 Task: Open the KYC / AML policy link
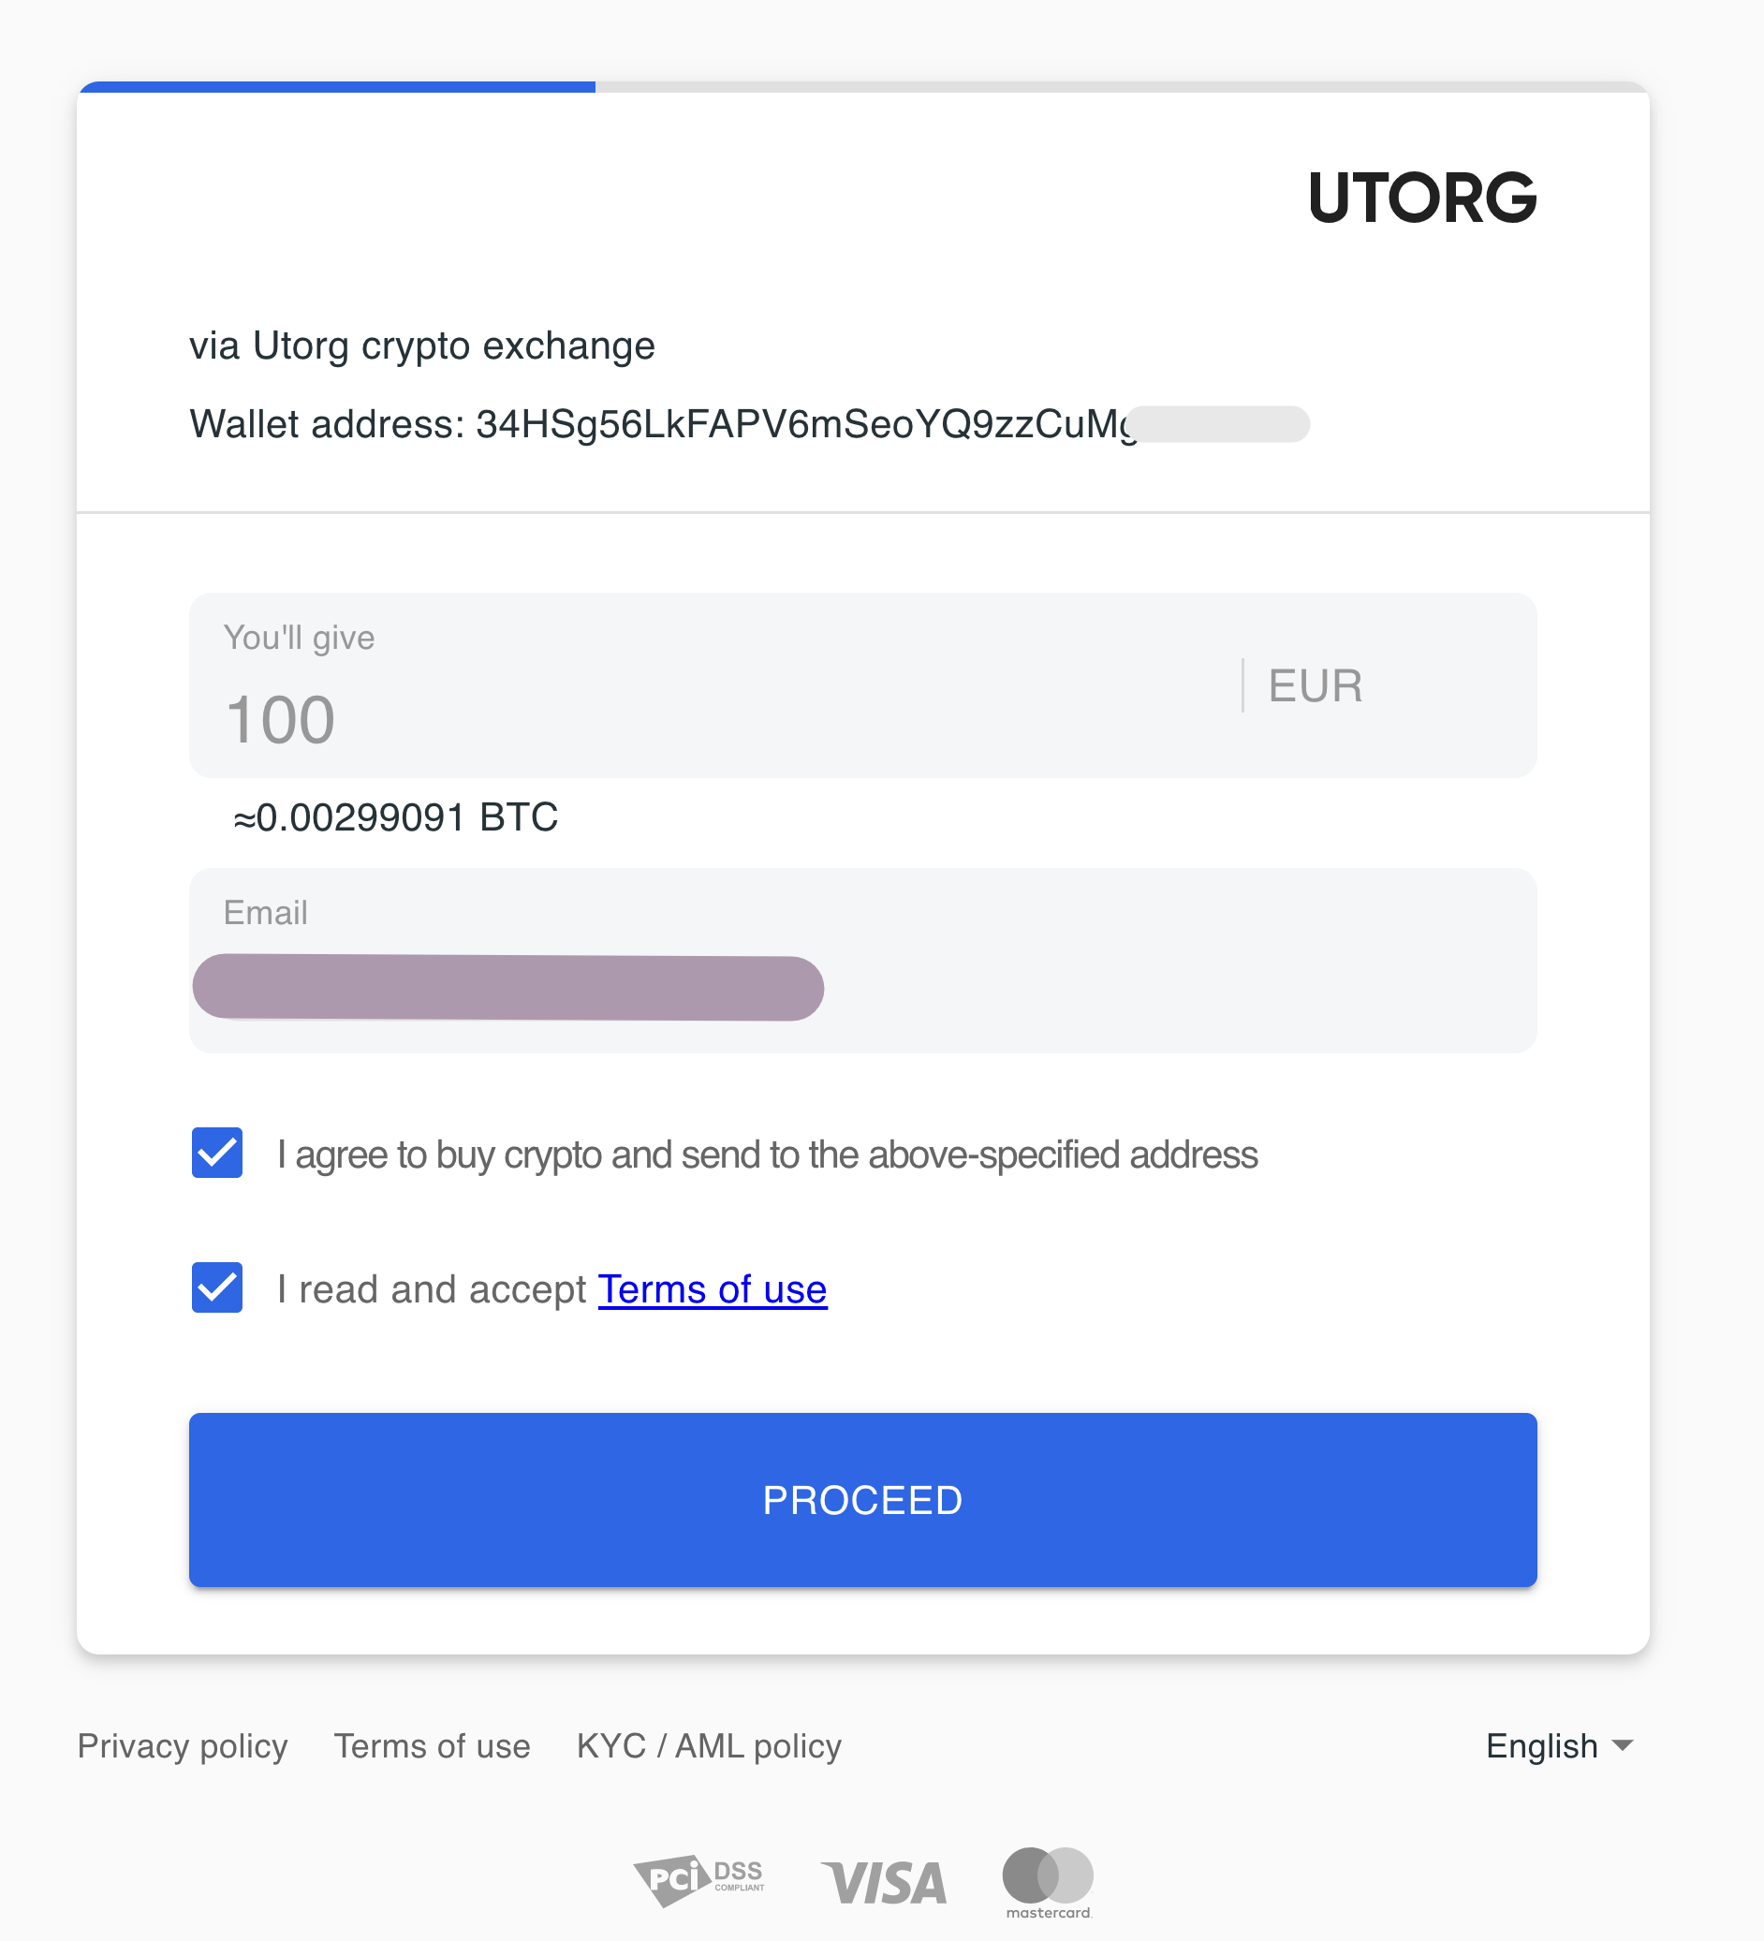pos(709,1745)
